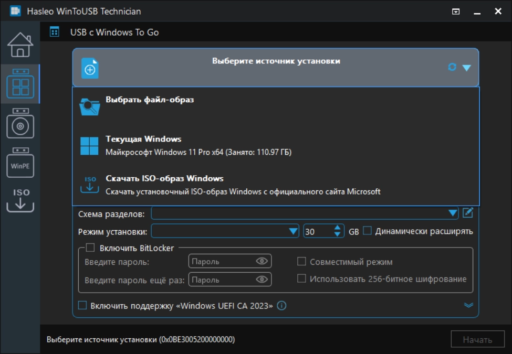
Task: Click the grid icon beside USB с Windows To Go
Action: (x=55, y=32)
